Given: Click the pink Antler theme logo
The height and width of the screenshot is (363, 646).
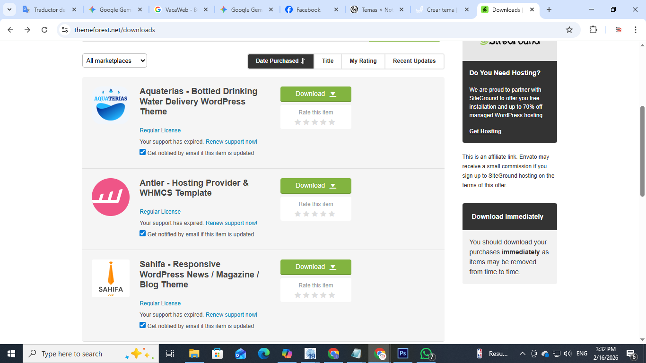Looking at the screenshot, I should [x=111, y=197].
